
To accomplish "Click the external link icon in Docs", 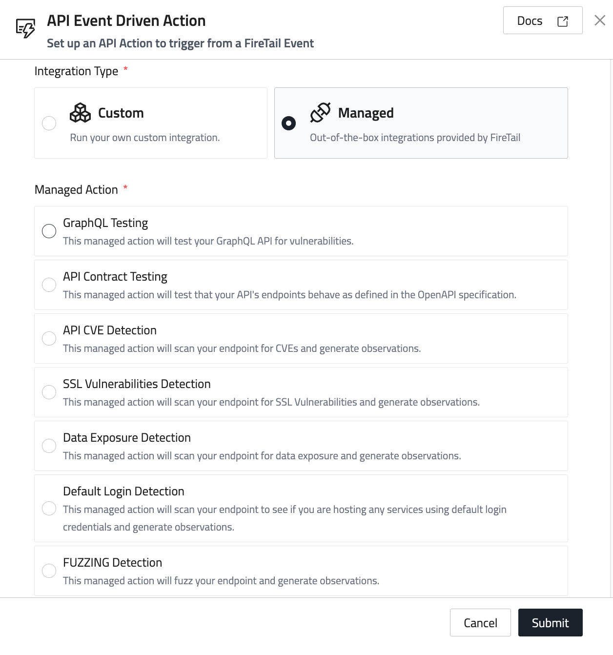I will (562, 21).
